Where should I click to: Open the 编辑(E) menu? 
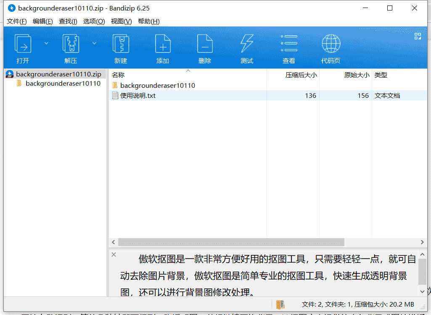click(42, 21)
